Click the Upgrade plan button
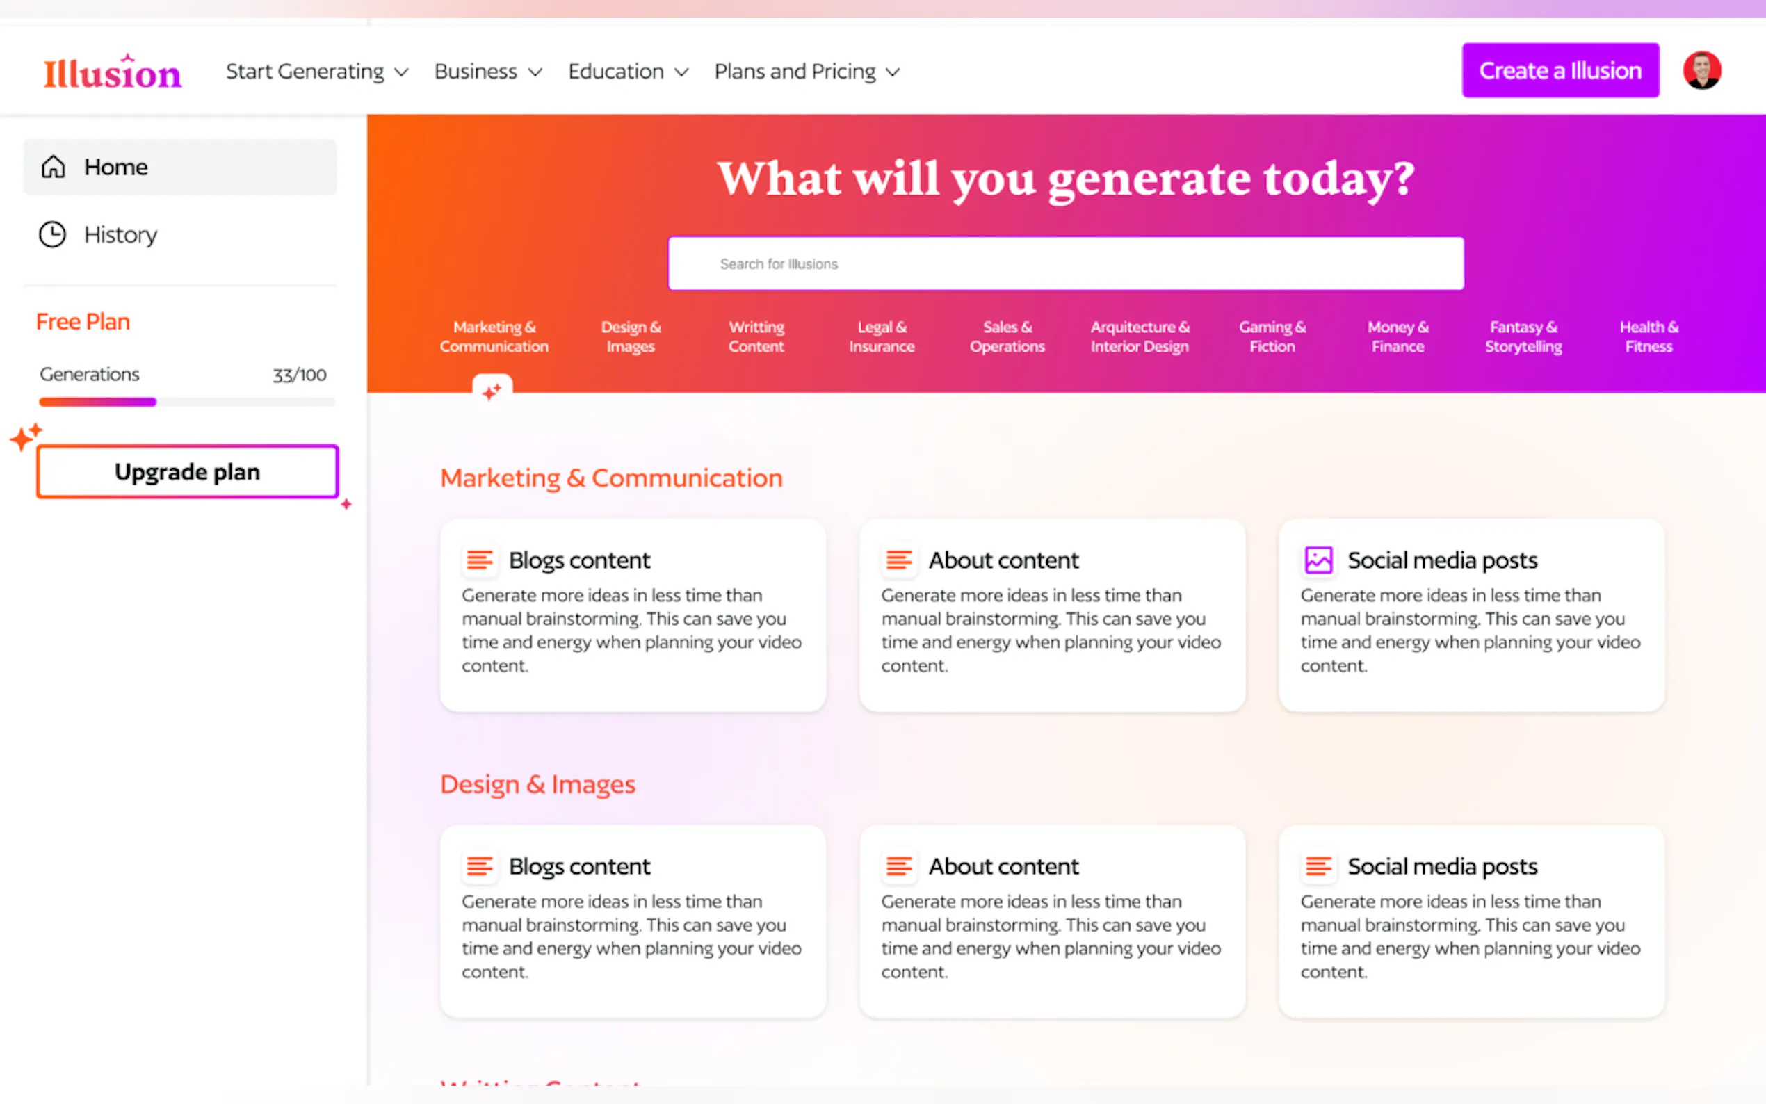The width and height of the screenshot is (1766, 1104). coord(187,471)
